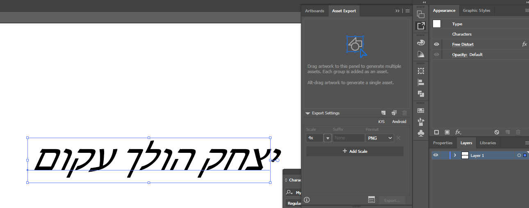The width and height of the screenshot is (529, 208).
Task: Click trash icon in Export Settings row
Action: pos(405,113)
